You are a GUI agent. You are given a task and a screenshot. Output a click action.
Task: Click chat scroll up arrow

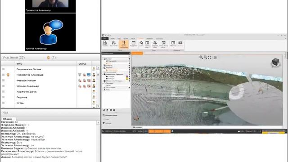pos(98,123)
